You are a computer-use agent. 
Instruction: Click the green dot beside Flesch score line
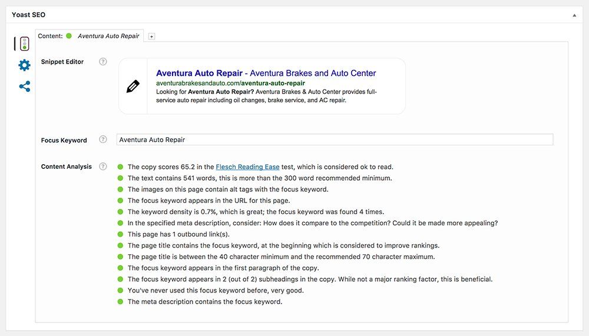click(120, 167)
